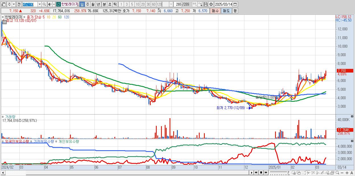Open the calendar date picker icon
Image resolution: width=355 pixels, height=176 pixels.
235,4
